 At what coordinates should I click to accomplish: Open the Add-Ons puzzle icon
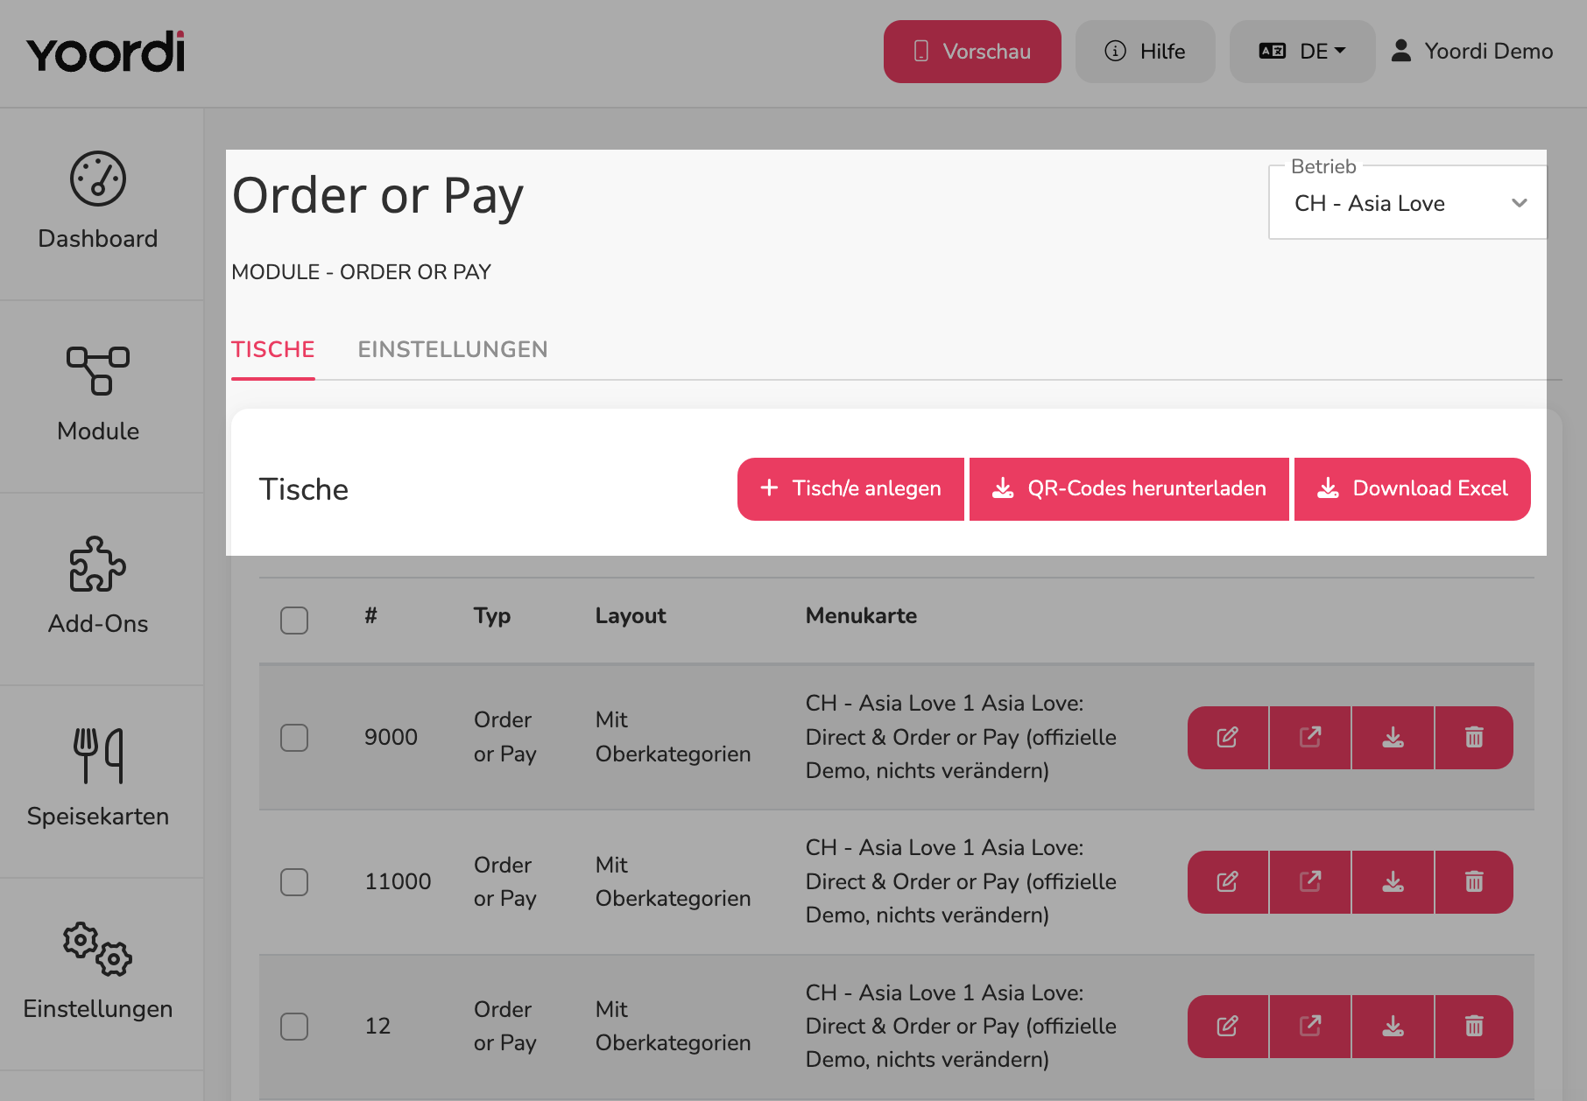(x=98, y=565)
